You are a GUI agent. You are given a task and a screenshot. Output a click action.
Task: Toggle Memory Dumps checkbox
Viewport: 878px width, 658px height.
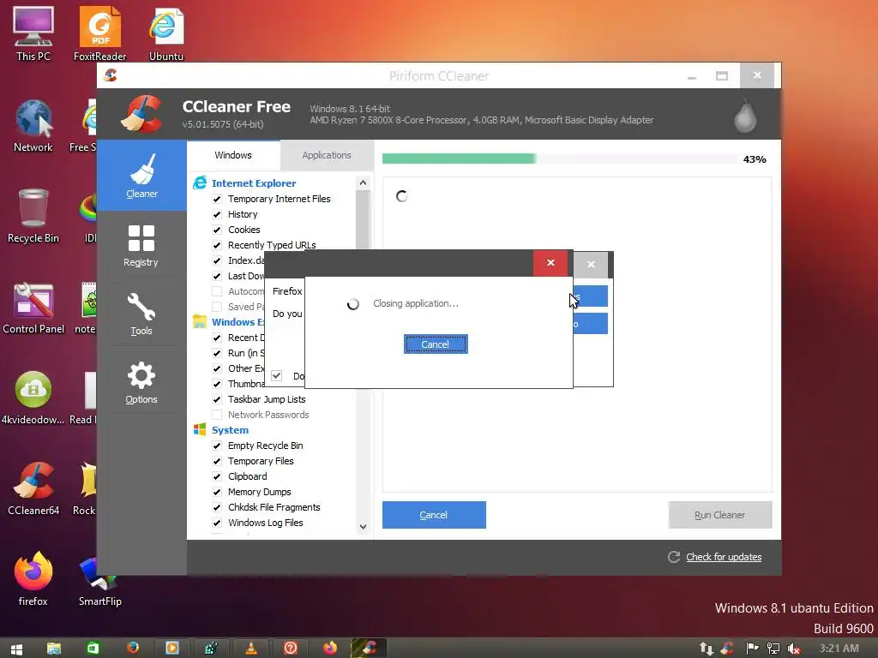pyautogui.click(x=217, y=492)
